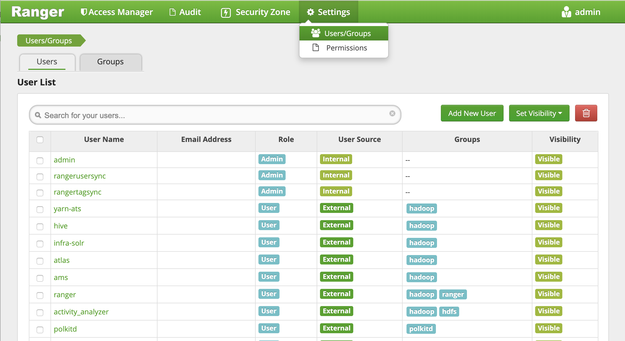Select the ams row checkbox

40,278
